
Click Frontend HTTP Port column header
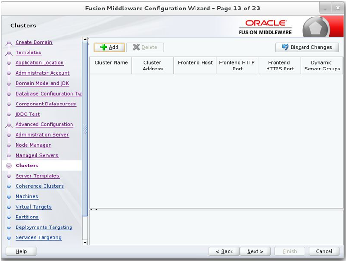click(x=237, y=65)
